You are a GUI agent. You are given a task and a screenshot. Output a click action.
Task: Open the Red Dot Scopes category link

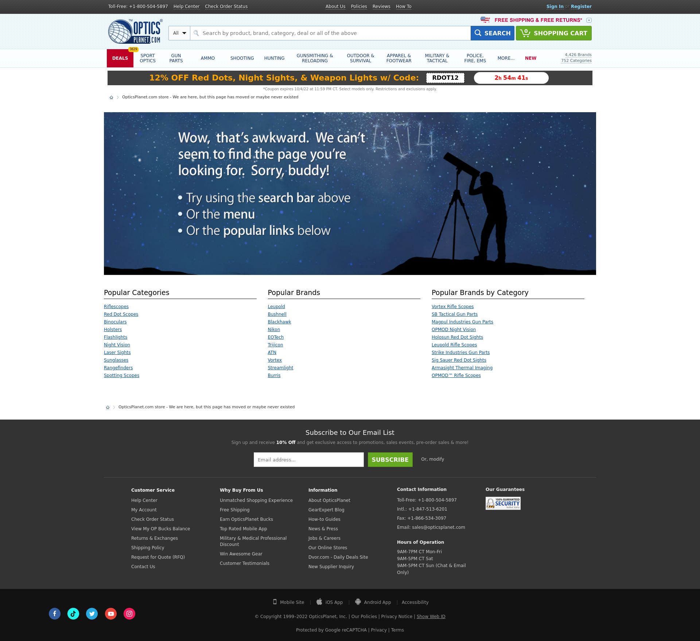(121, 314)
